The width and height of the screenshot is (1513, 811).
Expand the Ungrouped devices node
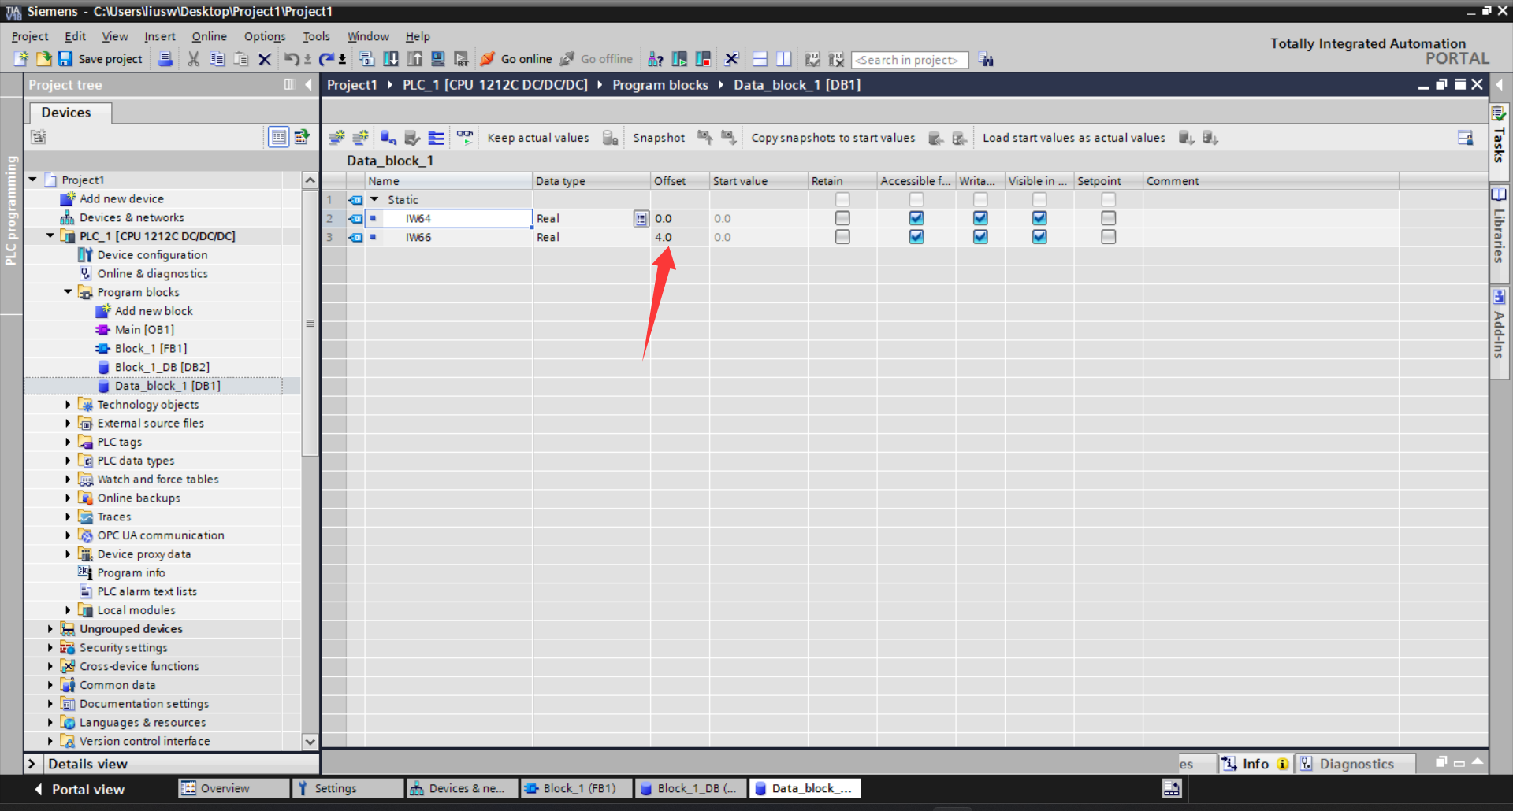click(50, 628)
